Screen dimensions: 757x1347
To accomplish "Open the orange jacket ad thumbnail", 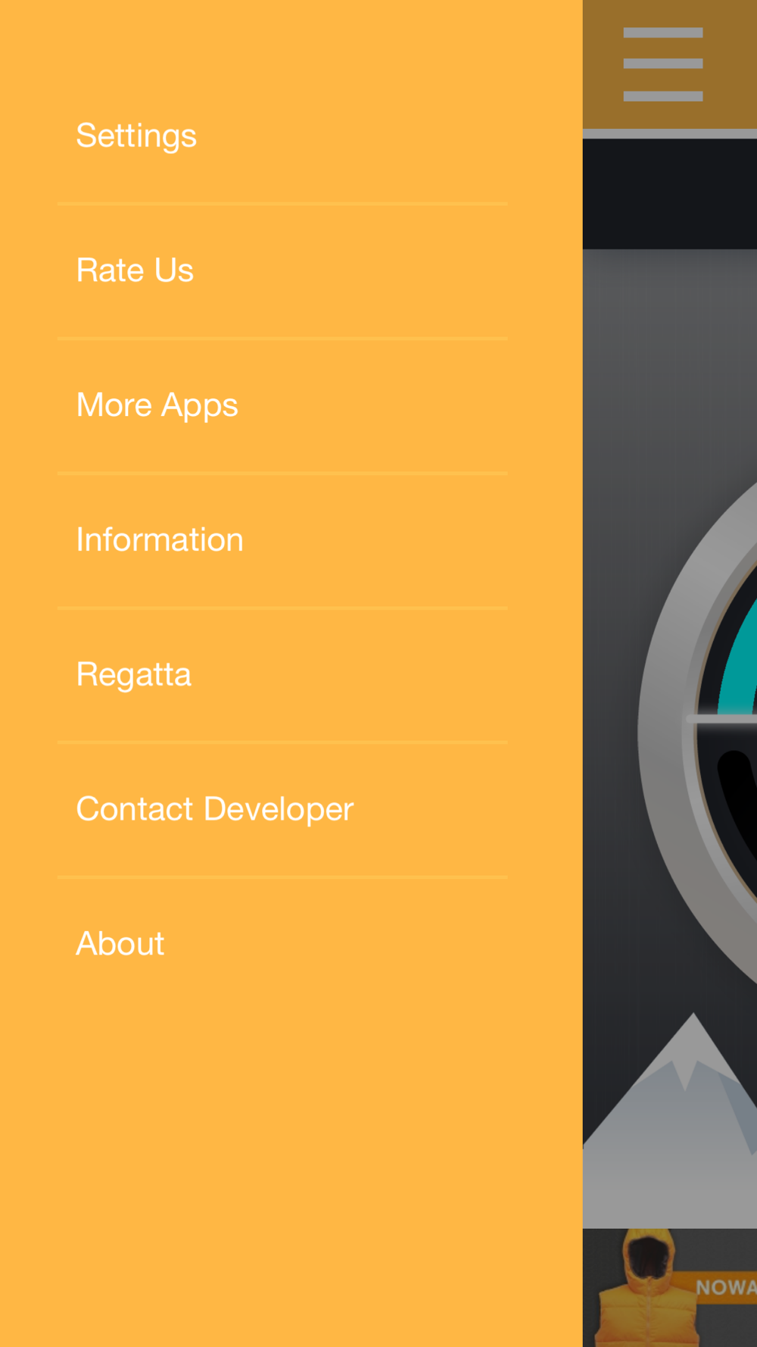I will 647,1288.
